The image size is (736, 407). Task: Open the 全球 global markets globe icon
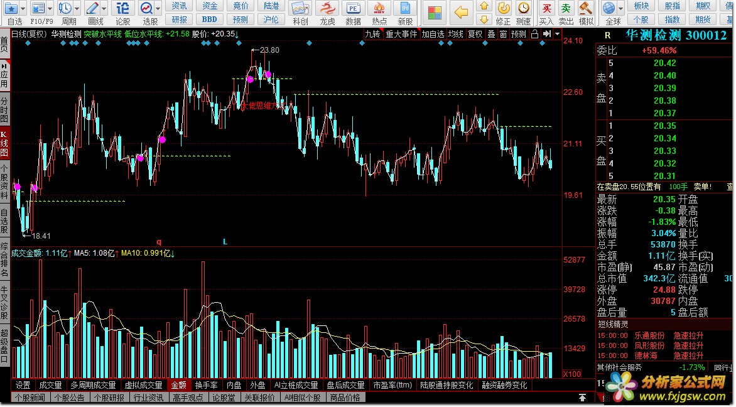(609, 8)
